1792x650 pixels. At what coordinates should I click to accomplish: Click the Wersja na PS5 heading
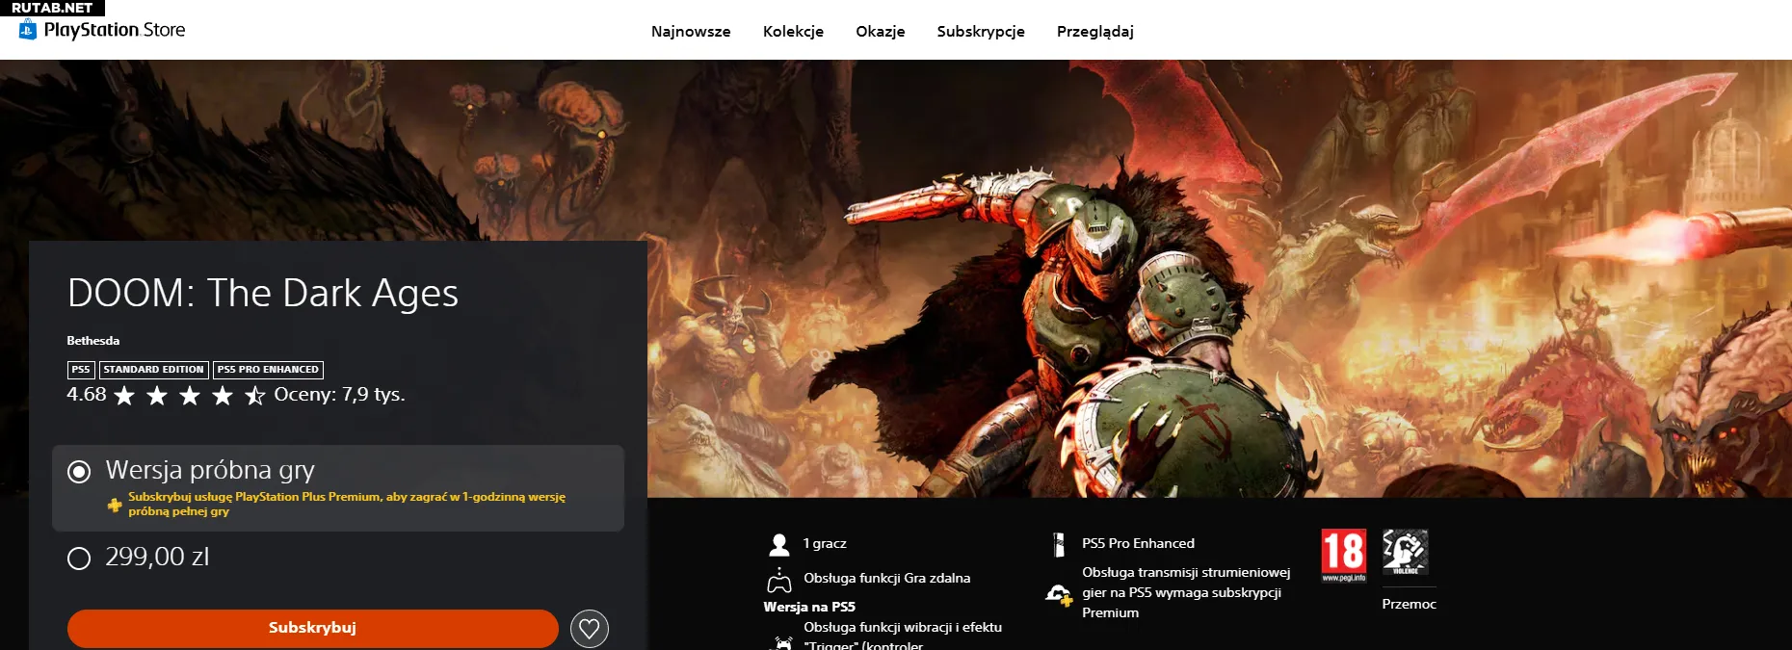pos(809,607)
